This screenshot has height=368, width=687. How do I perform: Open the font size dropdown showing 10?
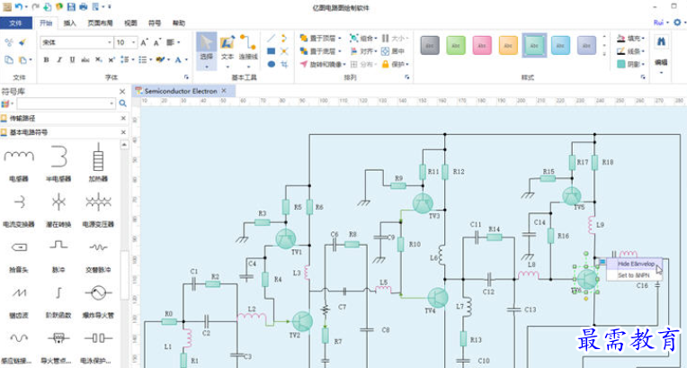(x=134, y=42)
